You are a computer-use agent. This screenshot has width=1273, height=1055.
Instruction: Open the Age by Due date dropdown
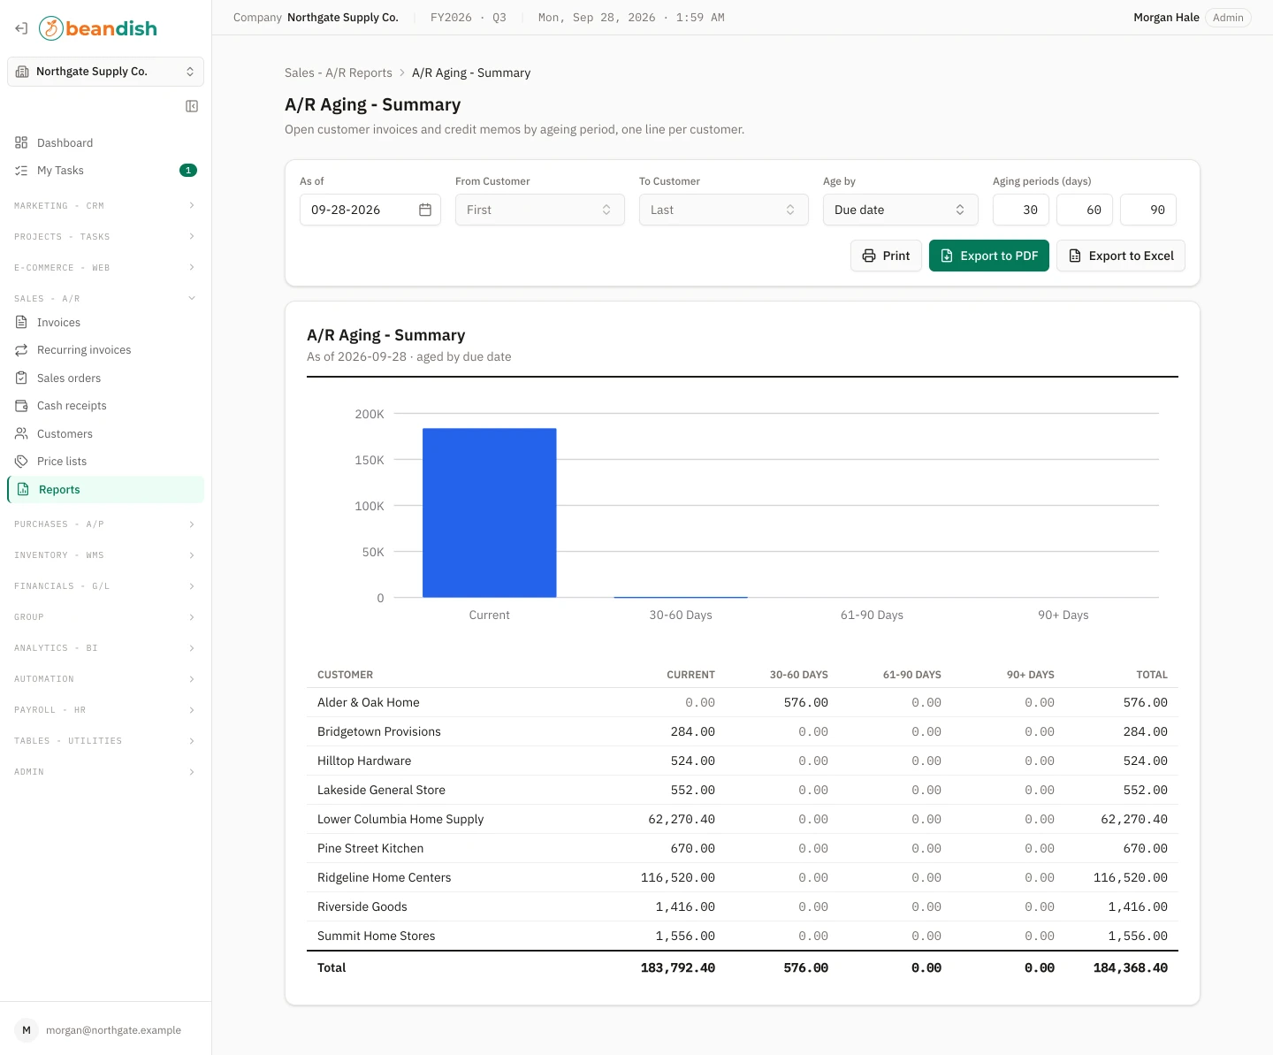coord(901,210)
